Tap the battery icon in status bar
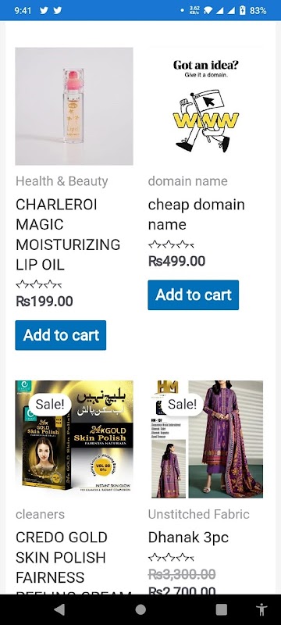Image resolution: width=281 pixels, height=625 pixels. click(x=243, y=10)
